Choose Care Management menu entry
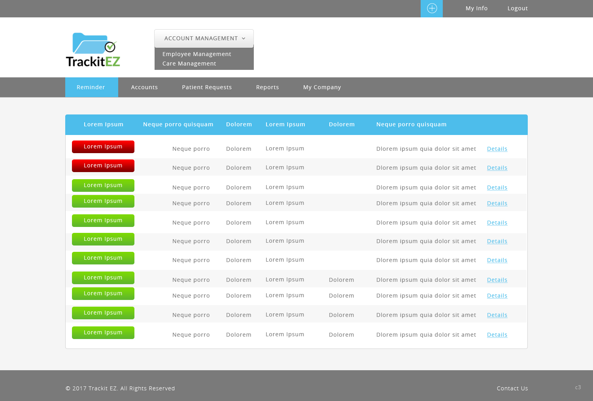Image resolution: width=593 pixels, height=401 pixels. click(189, 64)
